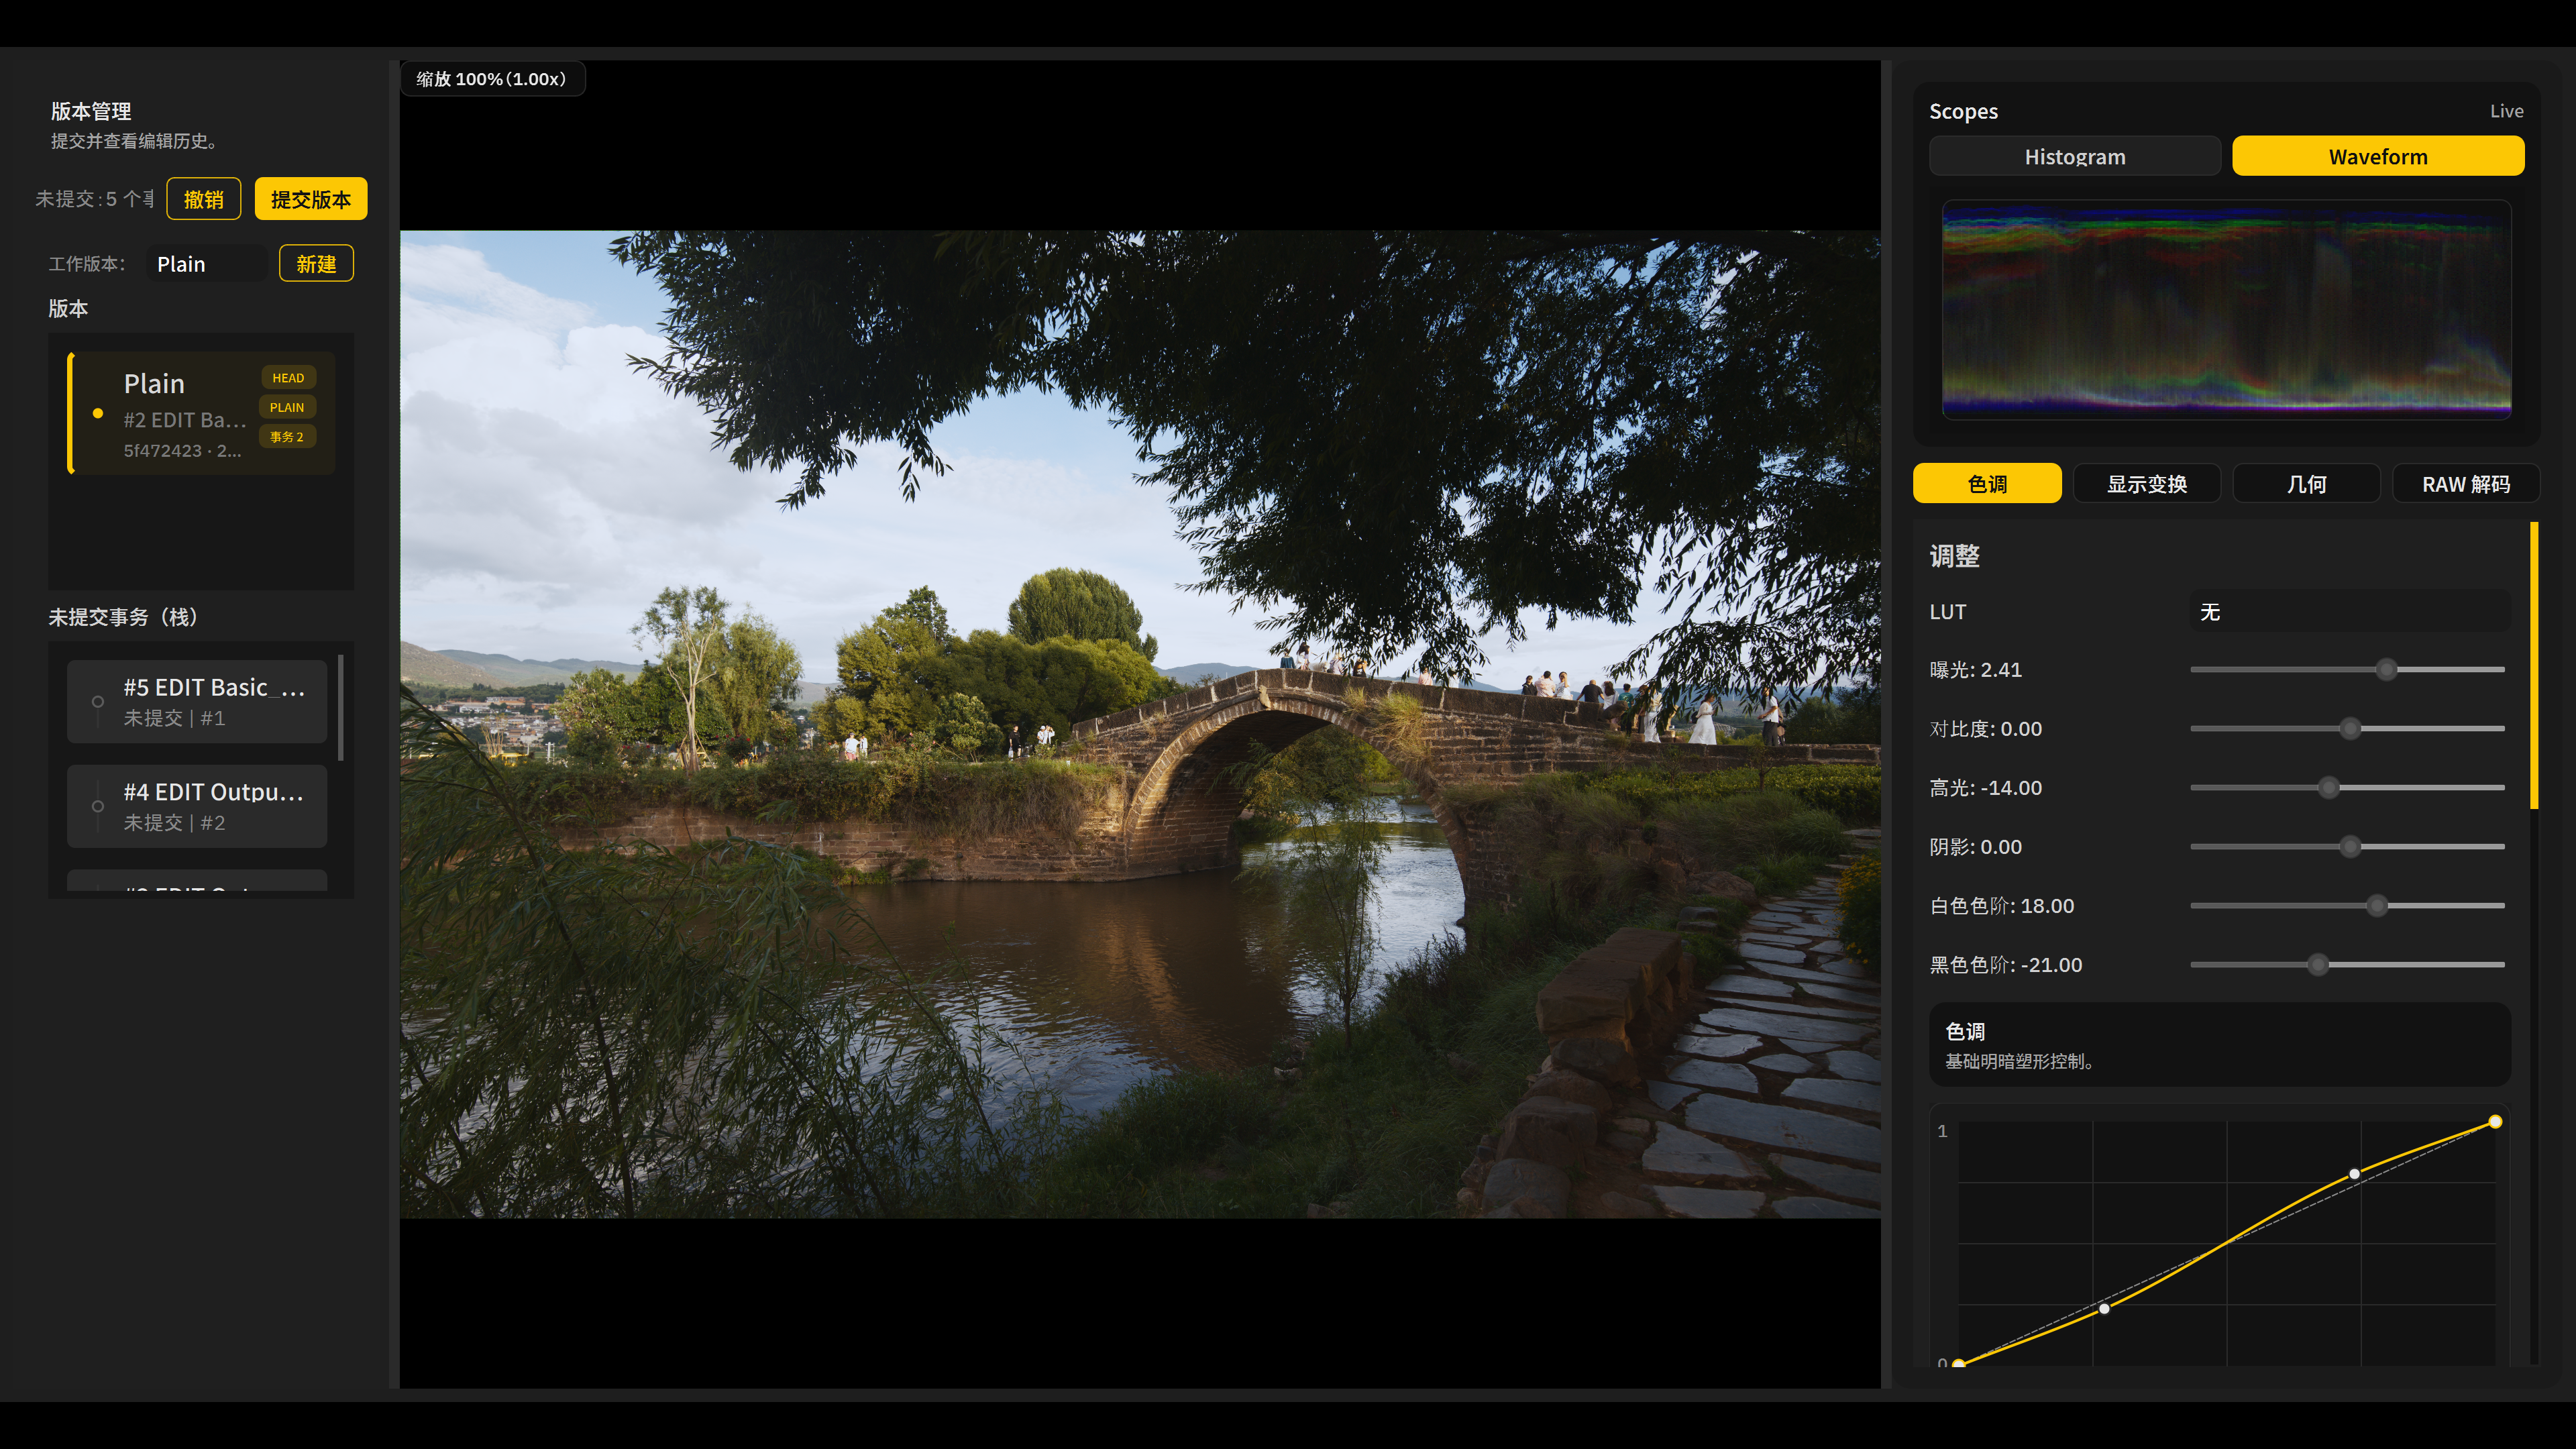Click 新建 to create a working version
This screenshot has height=1449, width=2576.
coord(316,264)
